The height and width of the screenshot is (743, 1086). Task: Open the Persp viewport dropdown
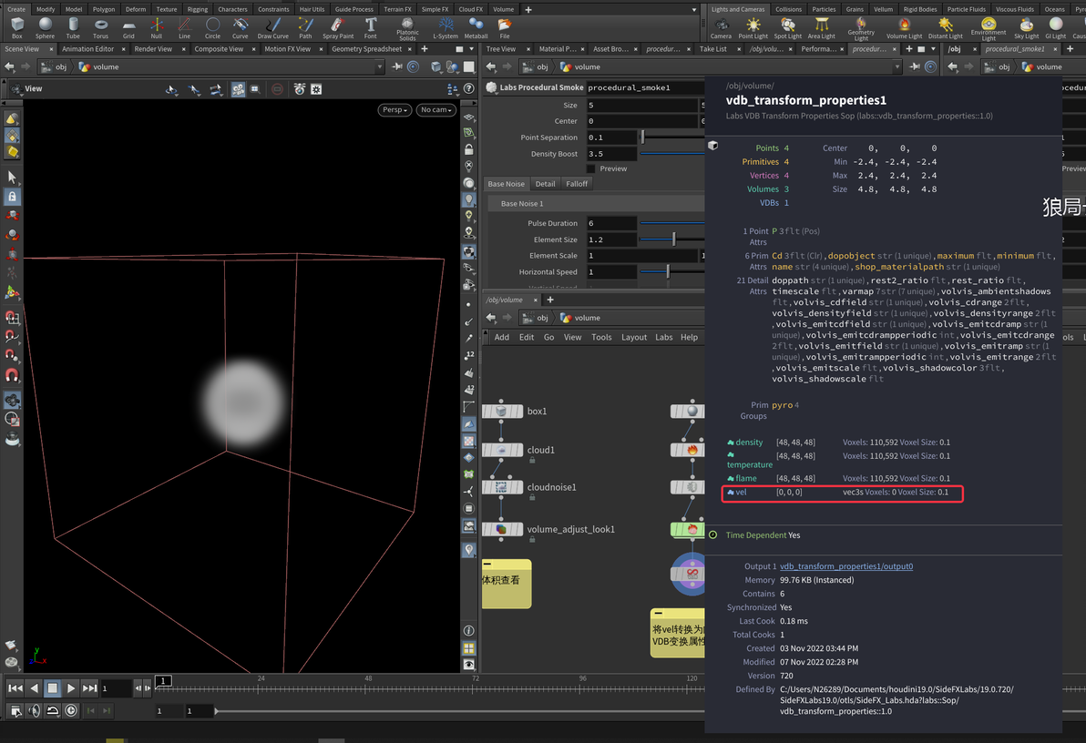point(395,110)
